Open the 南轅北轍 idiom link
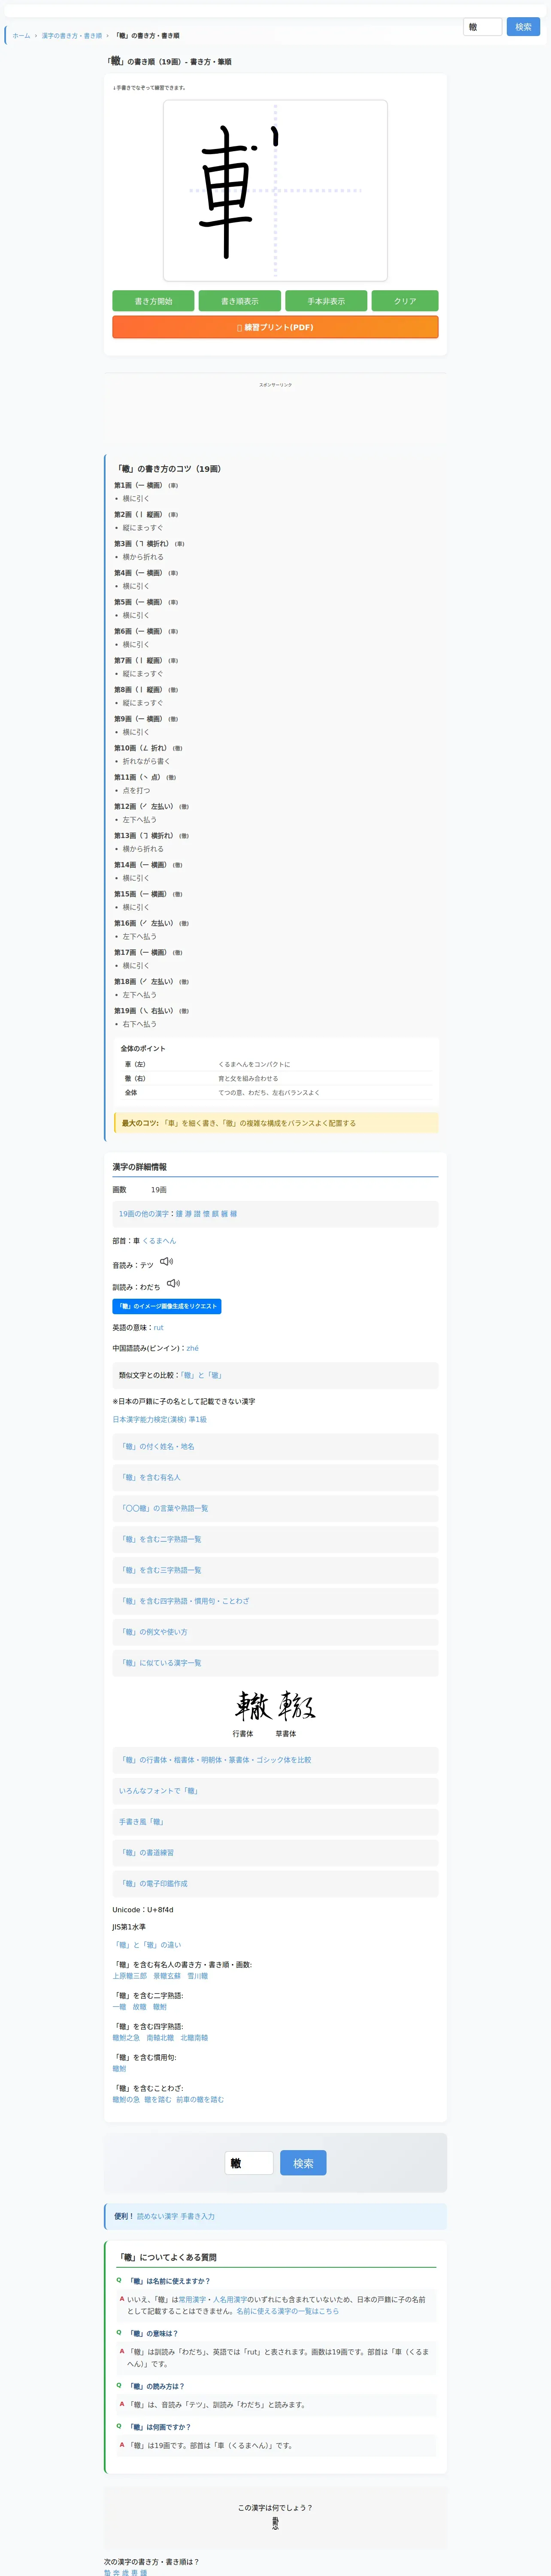Screen dimensions: 551x2576 (160, 2039)
